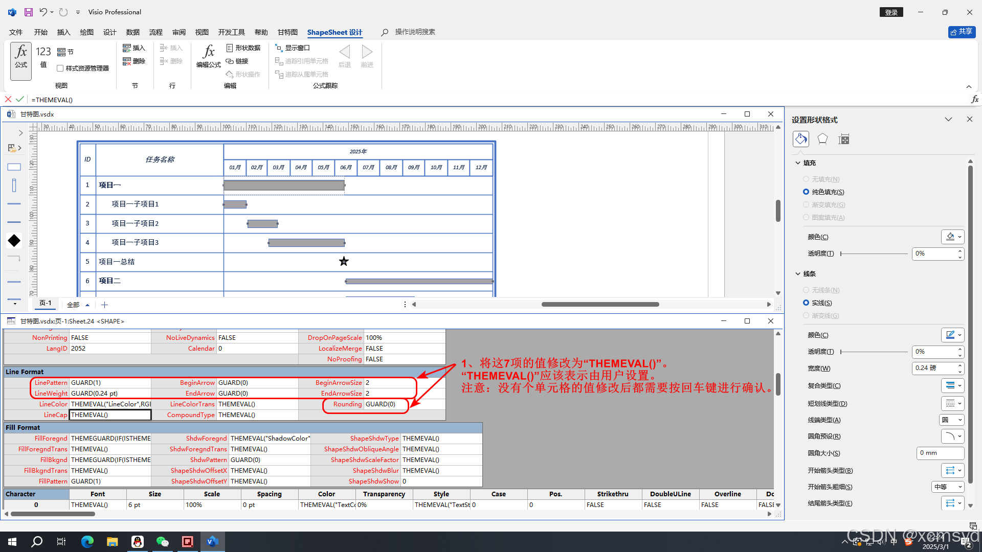
Task: Select 纯色填充 radio button
Action: (x=806, y=192)
